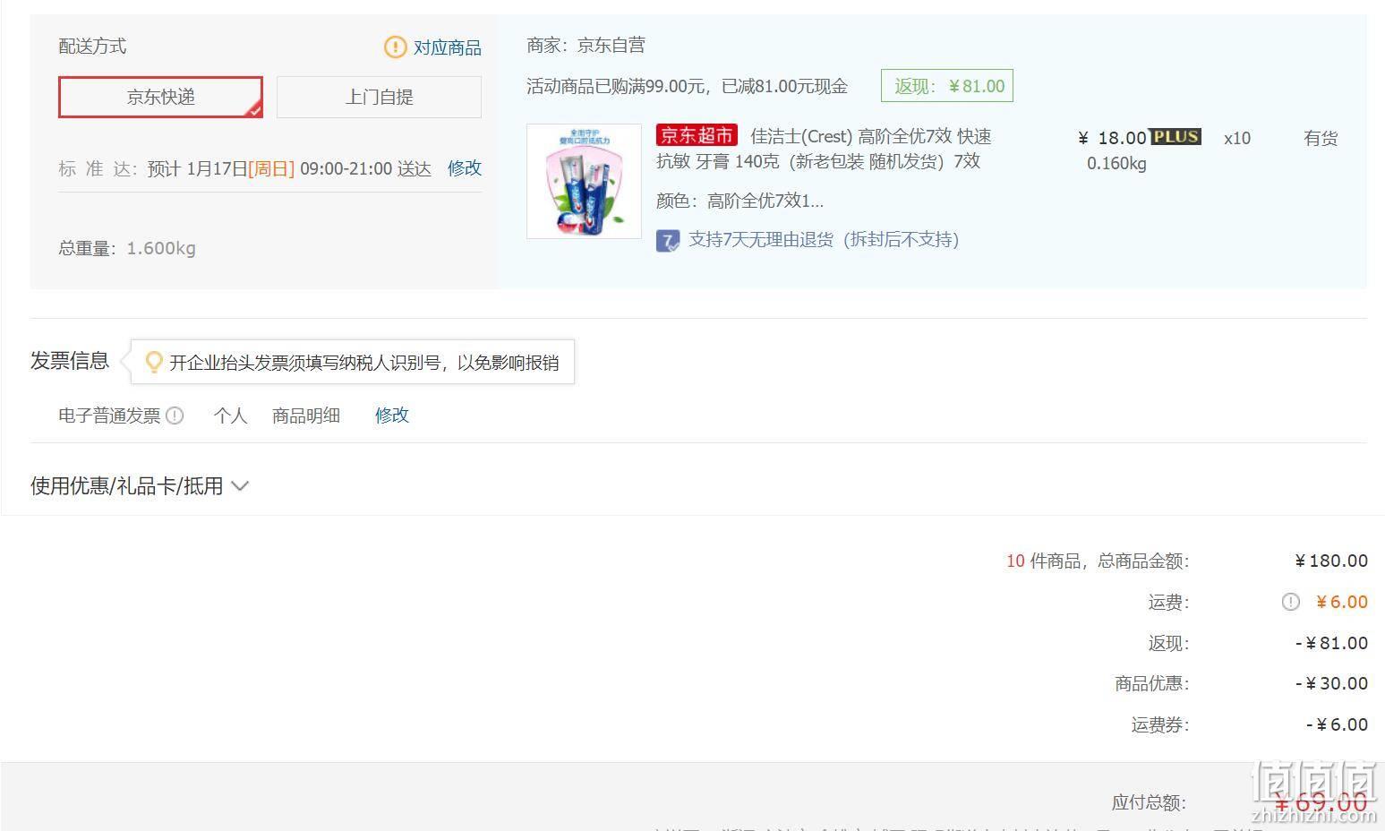Screen dimensions: 1385x831
Task: Select 上门自提 pickup option
Action: tap(379, 97)
